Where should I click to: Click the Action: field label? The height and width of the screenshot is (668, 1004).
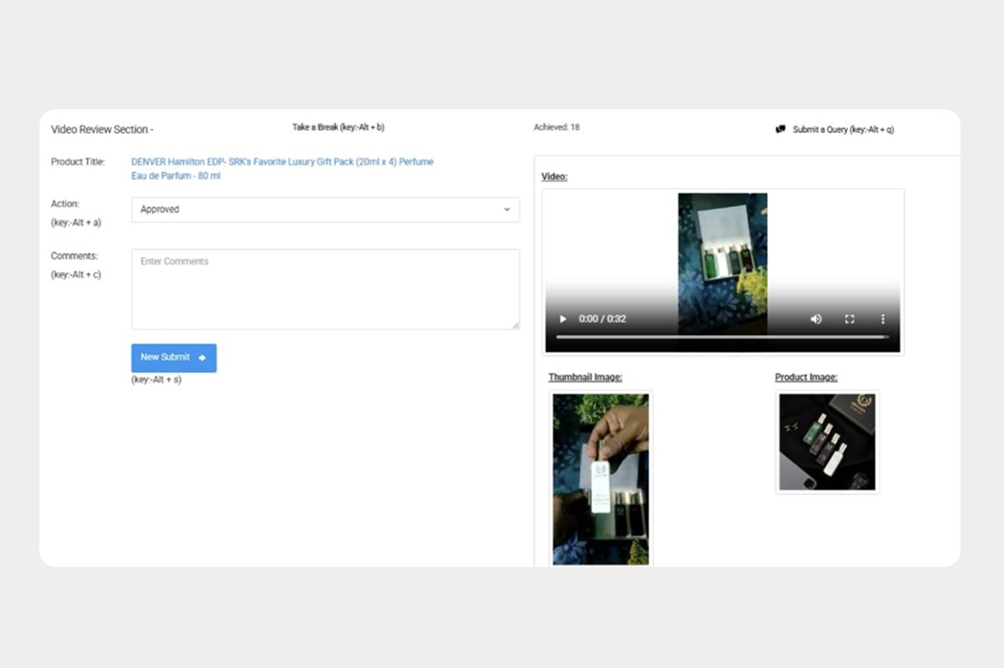tap(65, 204)
